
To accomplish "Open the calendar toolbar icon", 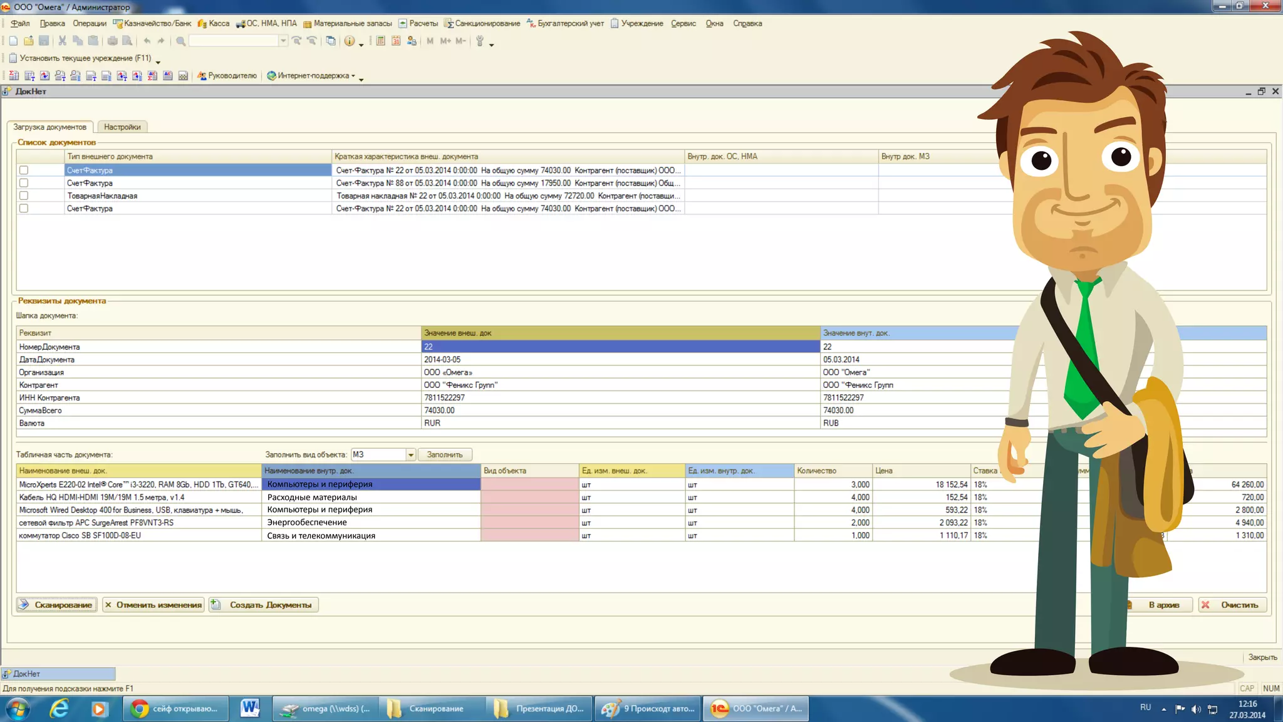I will pyautogui.click(x=396, y=41).
